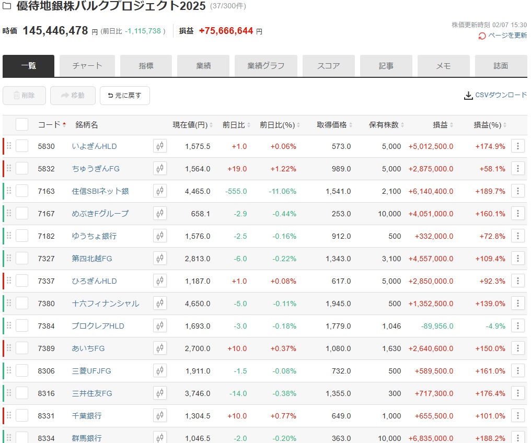Viewport: 531px width, 443px height.
Task: Open the 群馬銀行 stock link
Action: tap(87, 438)
